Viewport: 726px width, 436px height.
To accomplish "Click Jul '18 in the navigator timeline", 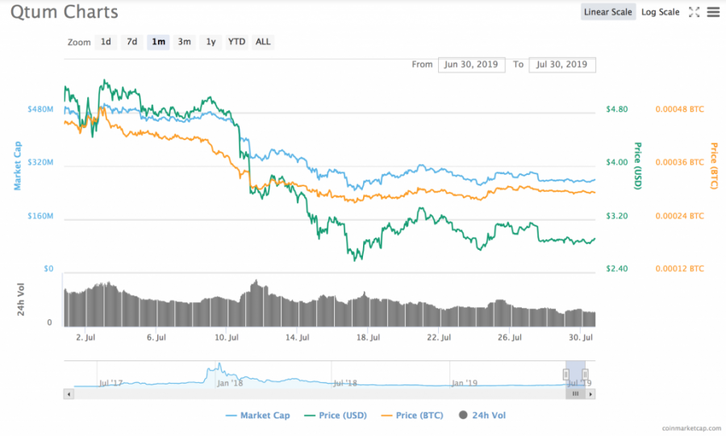I will click(x=345, y=383).
